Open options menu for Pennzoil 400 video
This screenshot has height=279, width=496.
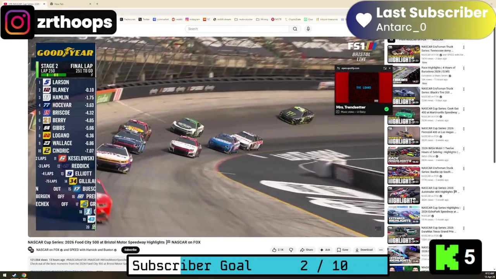click(x=463, y=129)
